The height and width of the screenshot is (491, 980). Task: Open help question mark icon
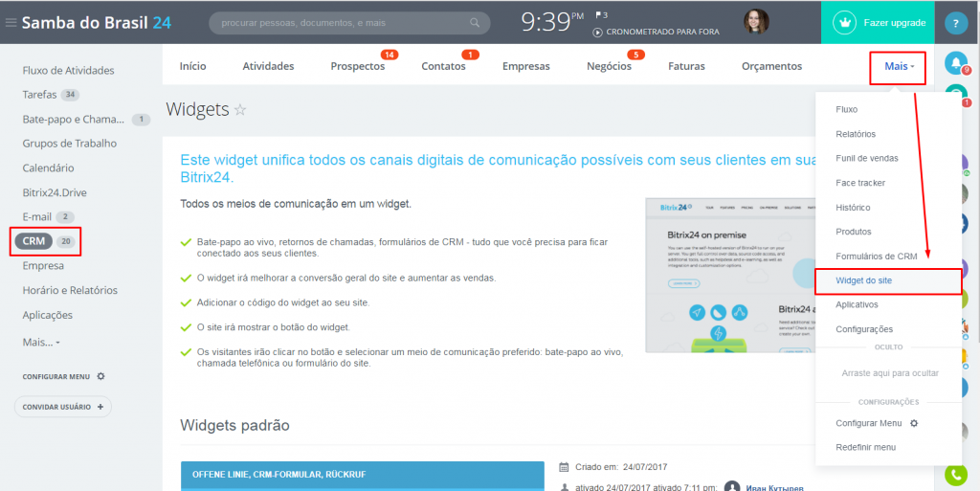point(956,23)
